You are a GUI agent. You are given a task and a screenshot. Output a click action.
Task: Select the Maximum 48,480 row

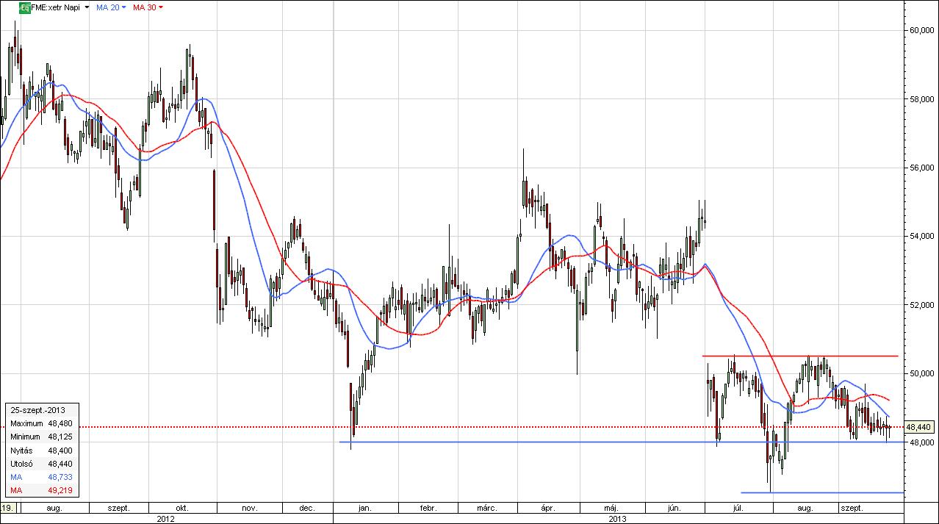(x=40, y=424)
